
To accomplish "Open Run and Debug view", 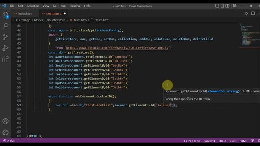I will point(5,48).
